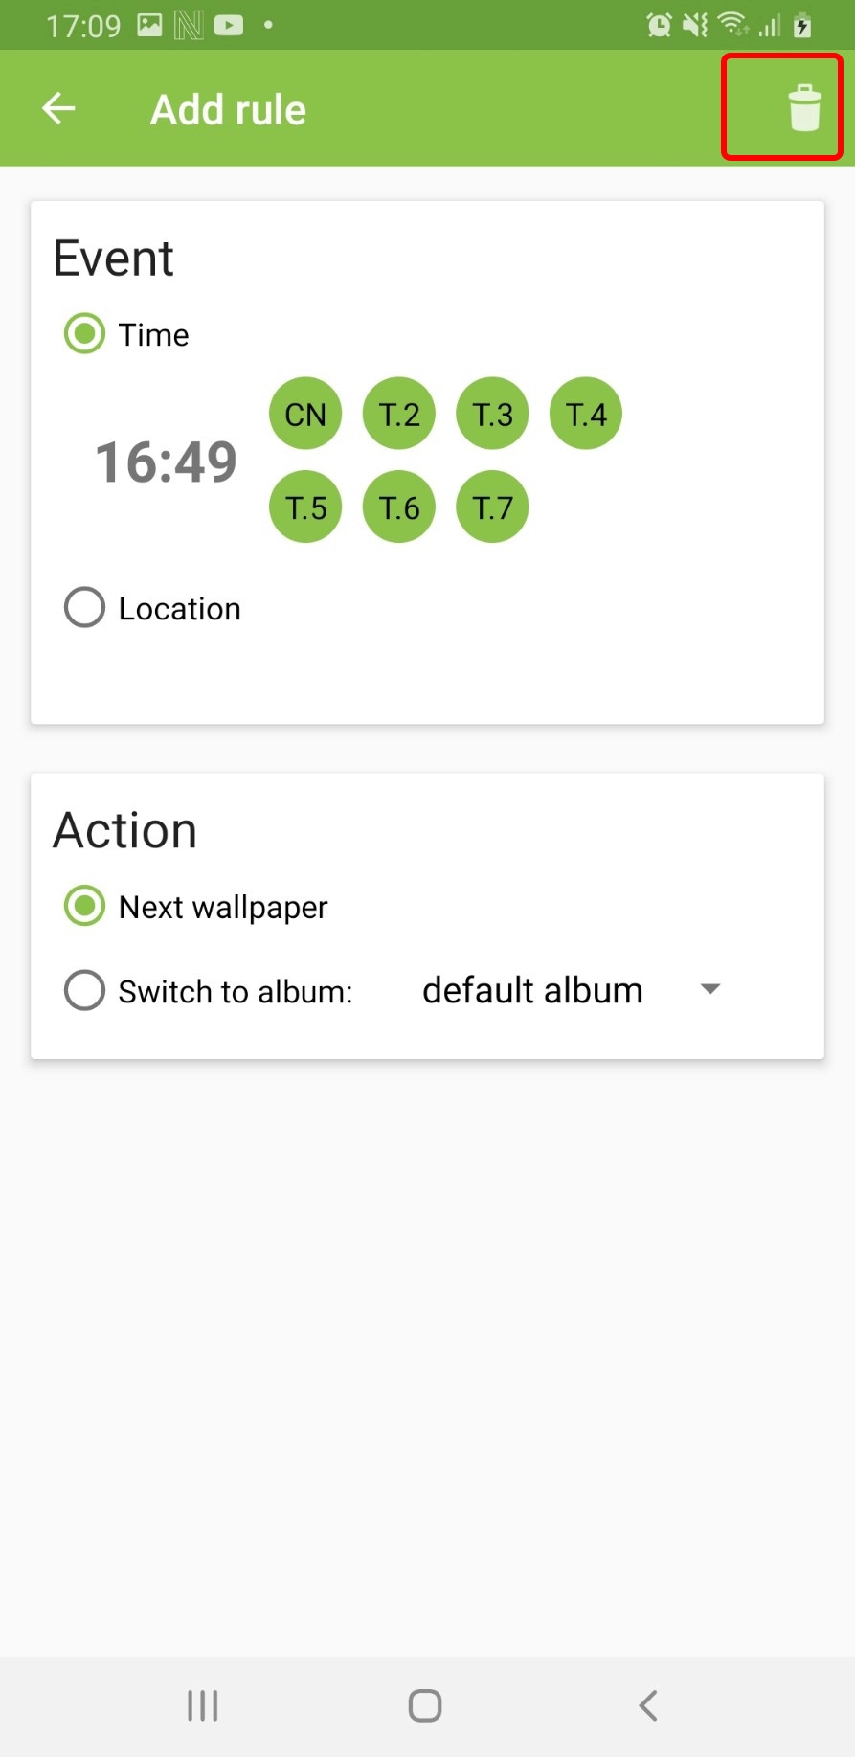The width and height of the screenshot is (855, 1757).
Task: Tap the T.7 day chip
Action: coord(492,507)
